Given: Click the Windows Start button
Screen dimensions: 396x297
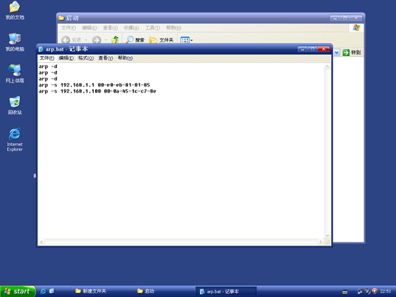Looking at the screenshot, I should (x=18, y=291).
